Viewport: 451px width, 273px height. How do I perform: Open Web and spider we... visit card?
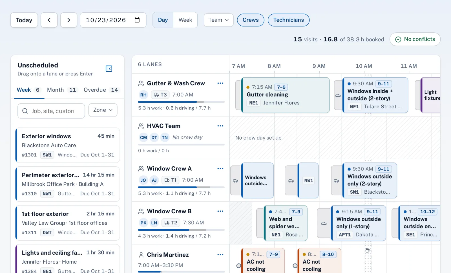pyautogui.click(x=285, y=223)
